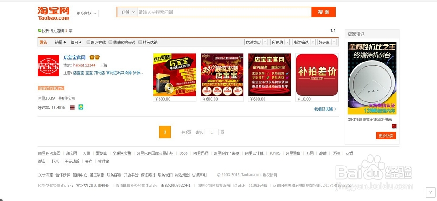
Task: Toggle the 收藏和购买过 checkbox
Action: [111, 42]
